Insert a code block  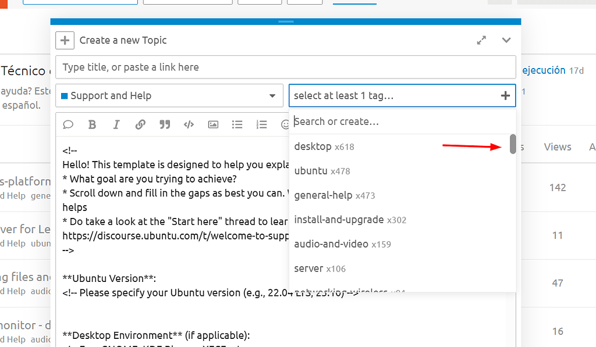tap(189, 124)
